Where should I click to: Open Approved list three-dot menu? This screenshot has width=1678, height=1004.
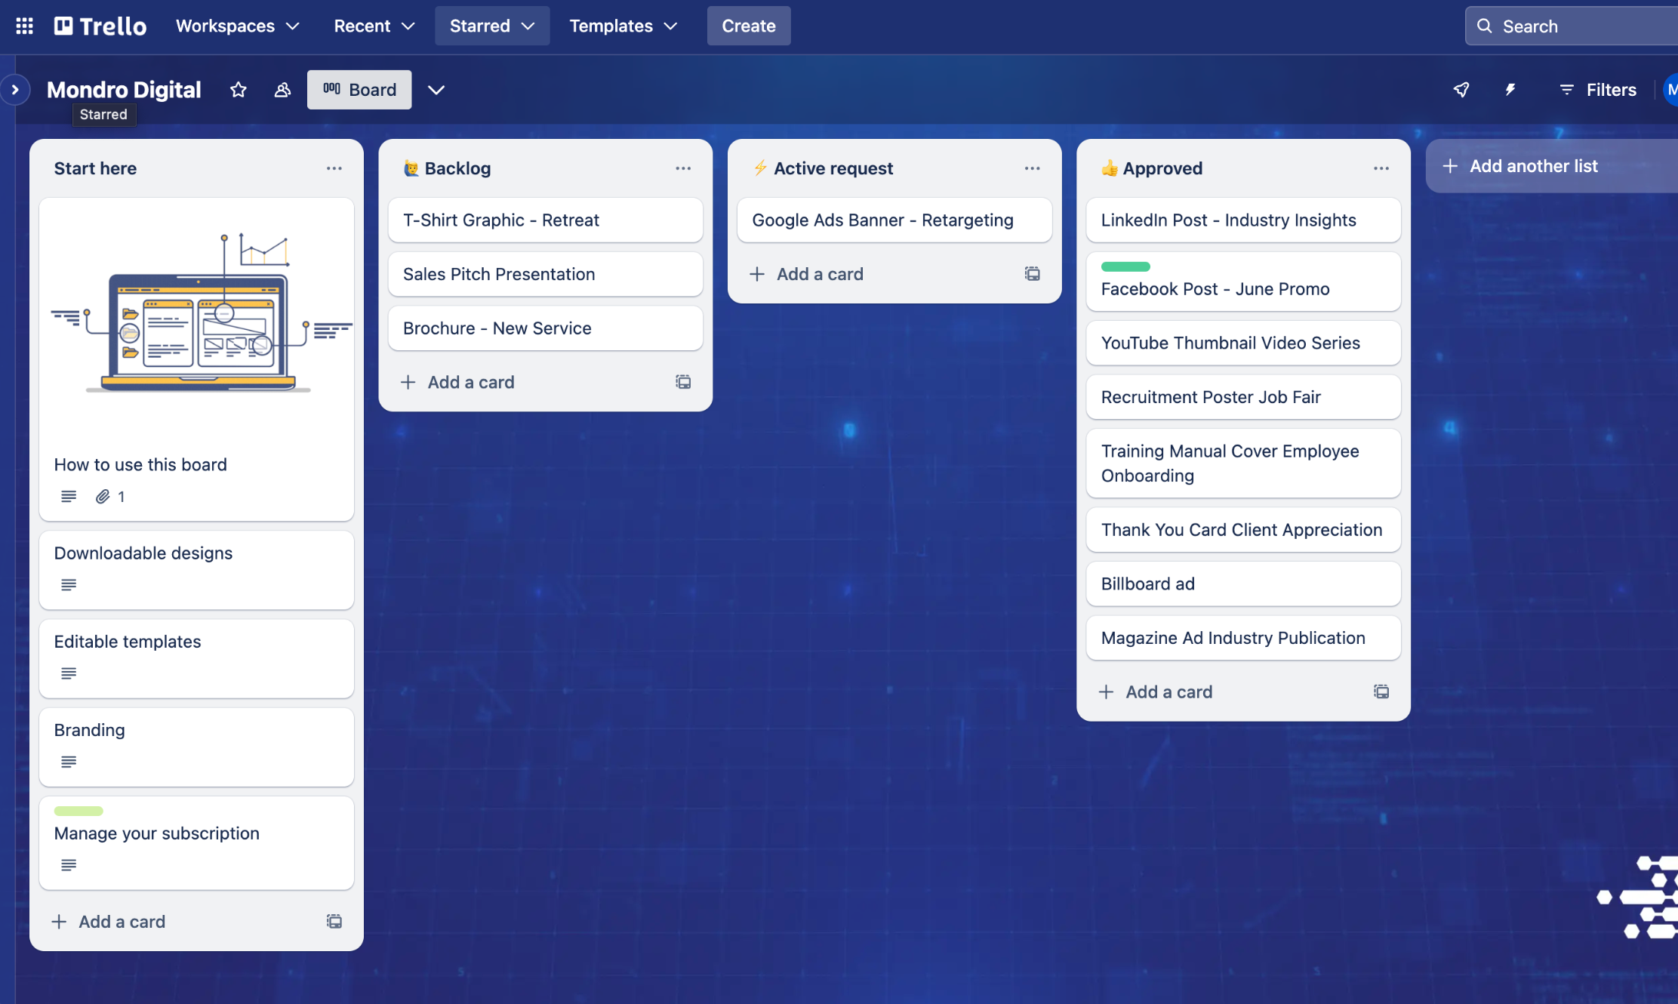point(1381,168)
